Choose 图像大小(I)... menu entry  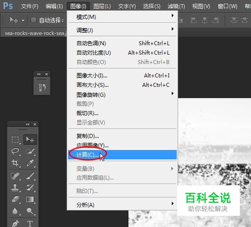point(123,76)
